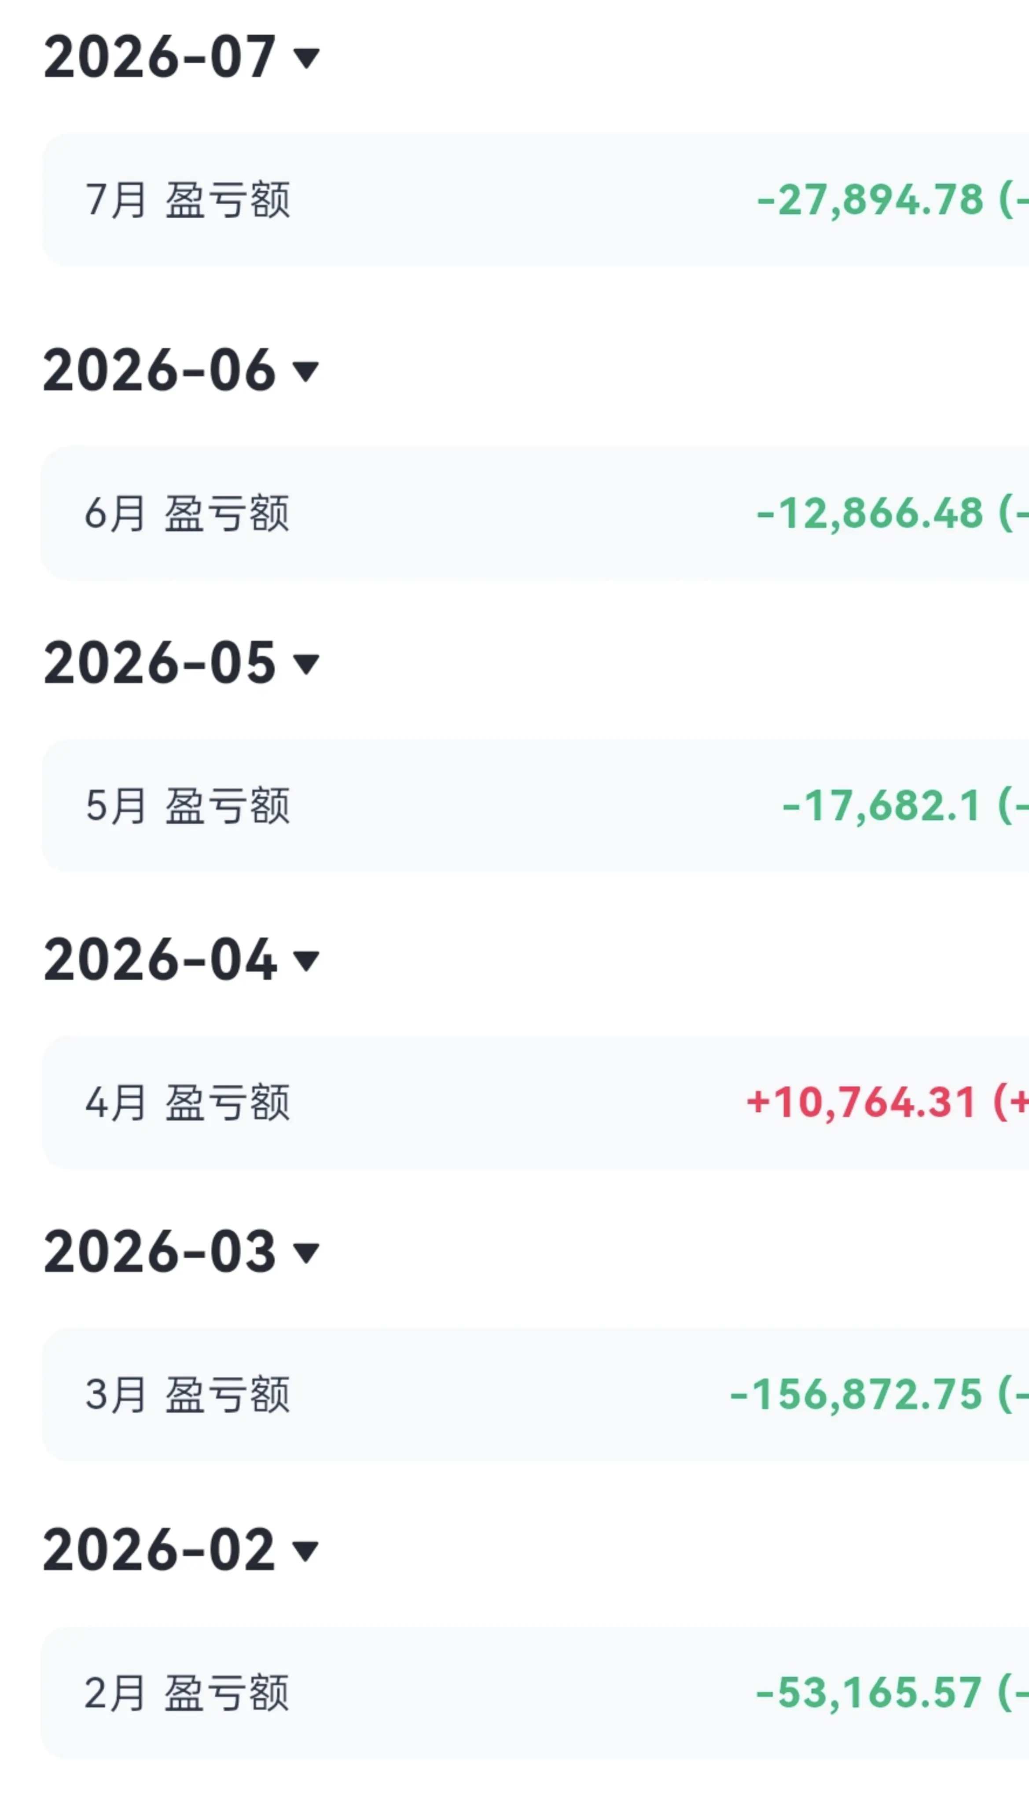
Task: Expand the 2026-02 month dropdown arrow
Action: 306,1551
